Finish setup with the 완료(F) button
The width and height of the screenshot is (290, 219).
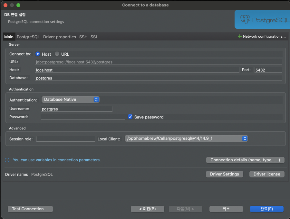(266, 209)
